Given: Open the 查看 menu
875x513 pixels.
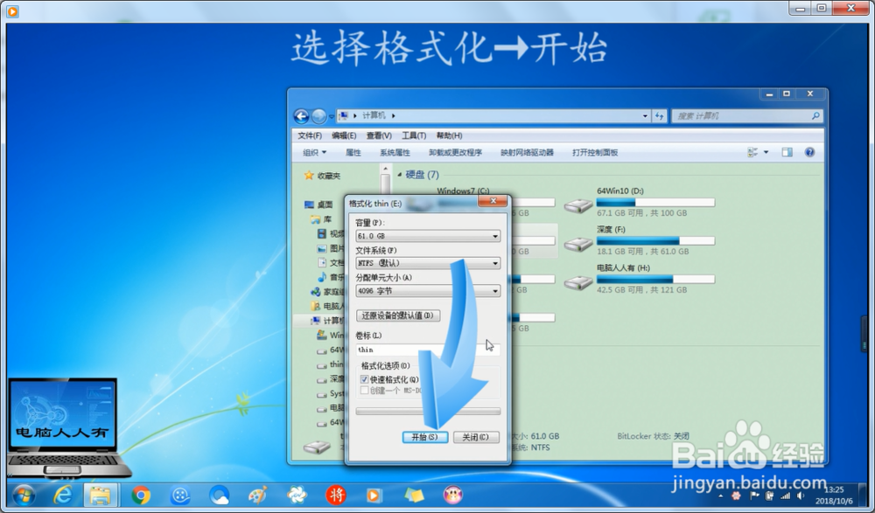Looking at the screenshot, I should click(377, 135).
